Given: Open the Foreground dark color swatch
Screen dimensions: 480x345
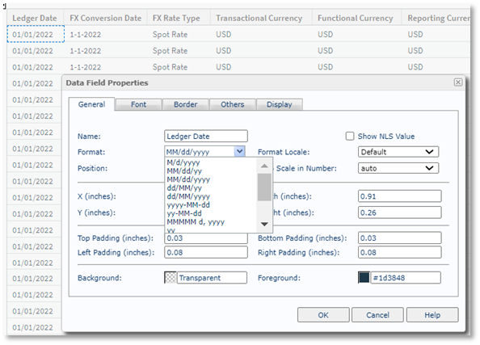Looking at the screenshot, I should (x=364, y=278).
